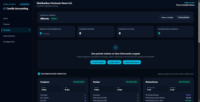Click the Ventas card title
The image size is (200, 102).
click(x=96, y=82)
